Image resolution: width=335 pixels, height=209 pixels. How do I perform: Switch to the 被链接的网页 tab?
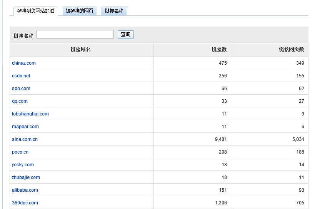pyautogui.click(x=80, y=11)
